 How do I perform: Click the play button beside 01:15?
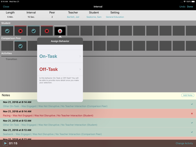[5, 143]
